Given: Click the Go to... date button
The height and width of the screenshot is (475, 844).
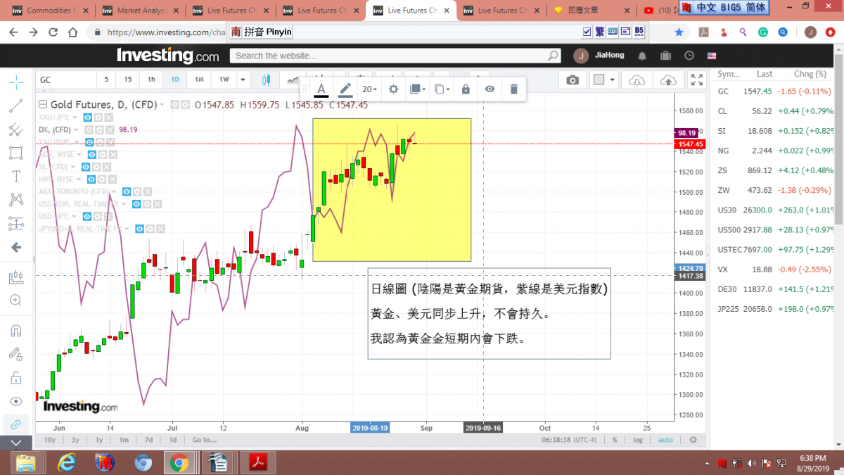Looking at the screenshot, I should 205,440.
